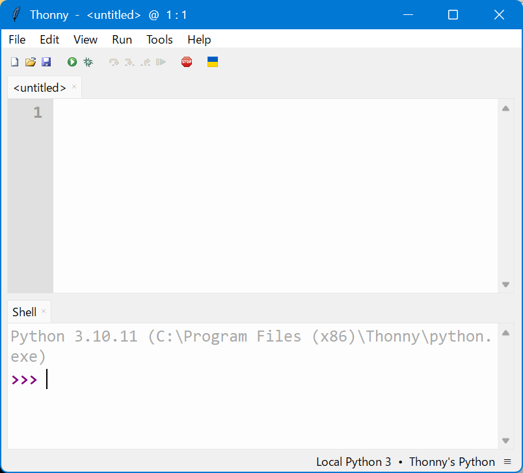Image resolution: width=523 pixels, height=473 pixels.
Task: Click the Step into debug icon
Action: (x=129, y=62)
